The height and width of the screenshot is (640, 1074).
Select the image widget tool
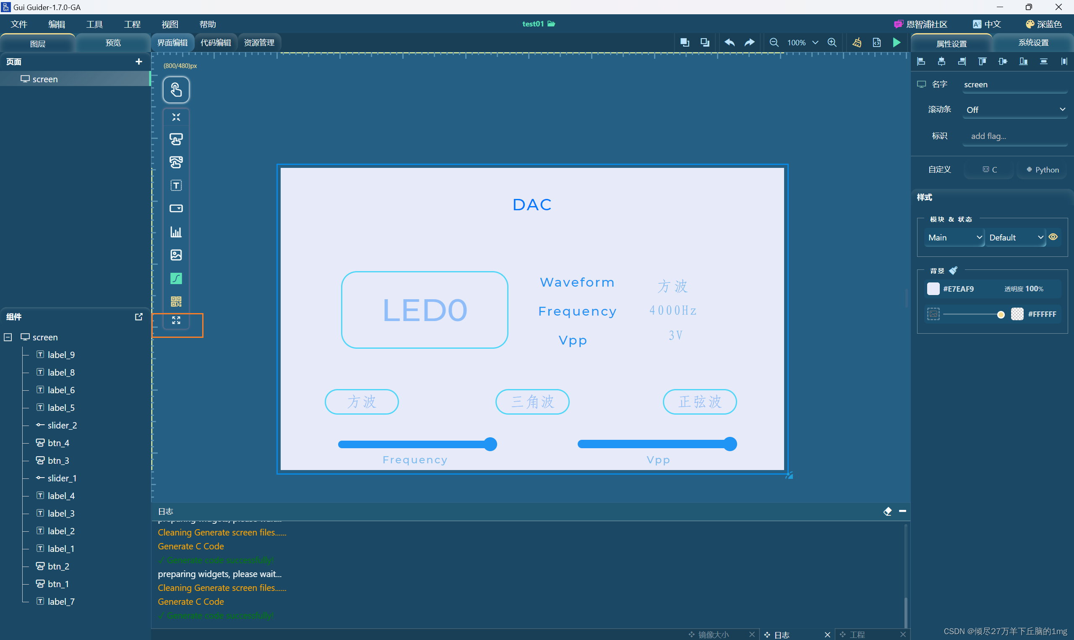176,255
